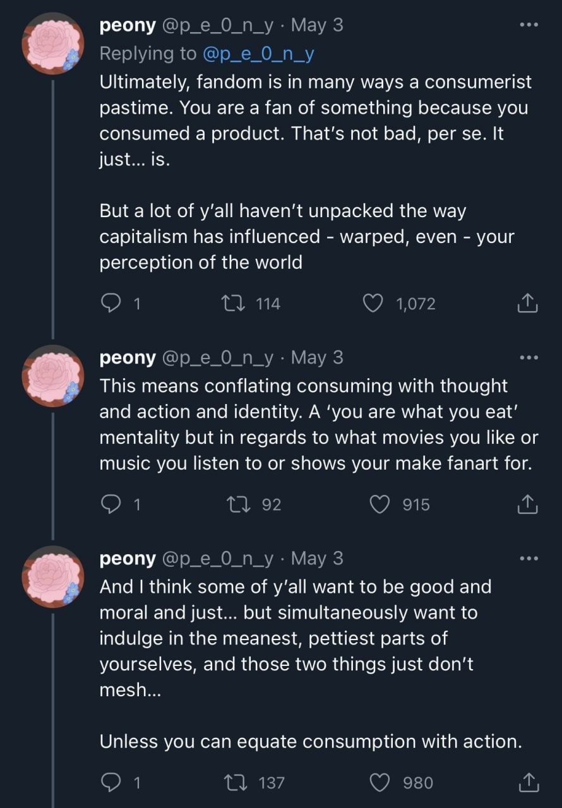Open more options on the second tweet
The width and height of the screenshot is (562, 808).
coord(527,357)
